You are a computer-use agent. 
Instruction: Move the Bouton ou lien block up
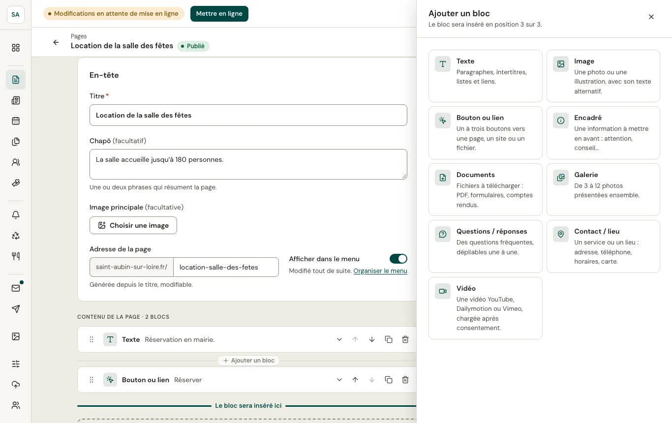(355, 380)
